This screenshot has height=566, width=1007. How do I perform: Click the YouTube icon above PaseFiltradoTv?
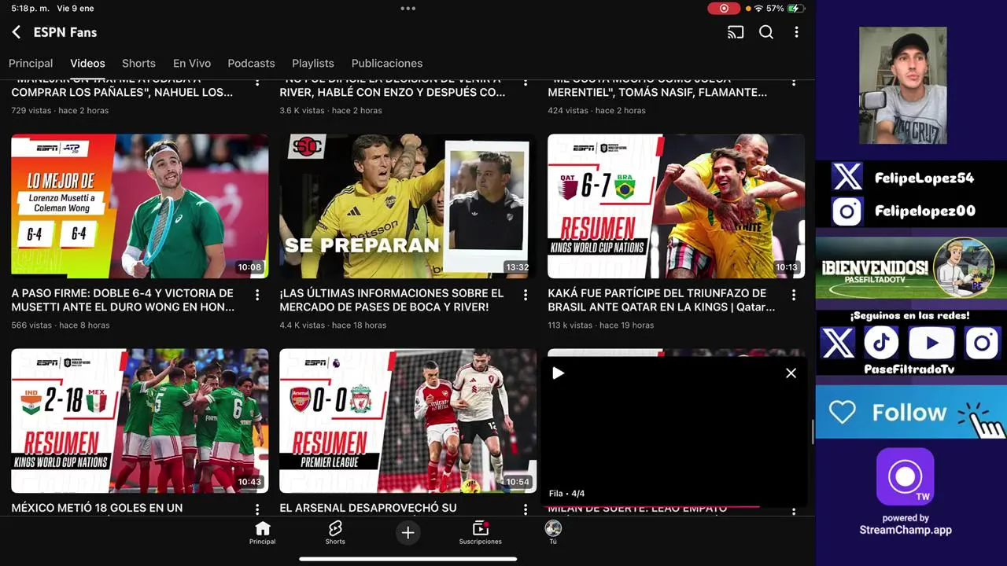(x=931, y=344)
